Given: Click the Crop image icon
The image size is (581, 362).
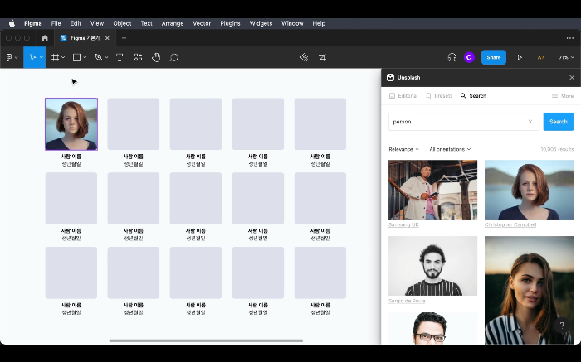Looking at the screenshot, I should [x=322, y=57].
